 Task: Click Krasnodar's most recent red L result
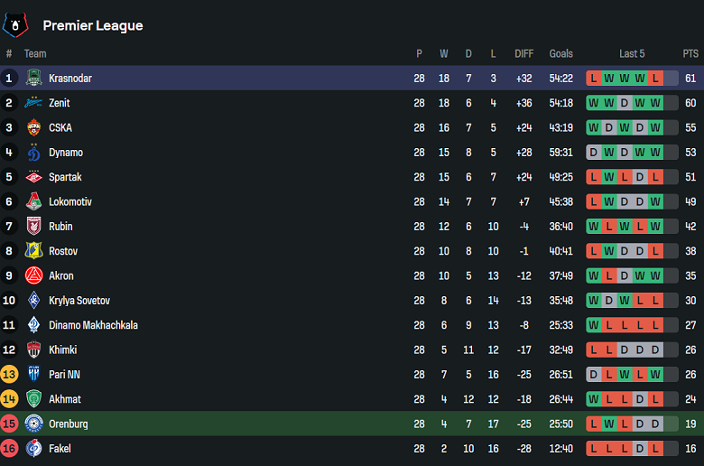click(655, 79)
